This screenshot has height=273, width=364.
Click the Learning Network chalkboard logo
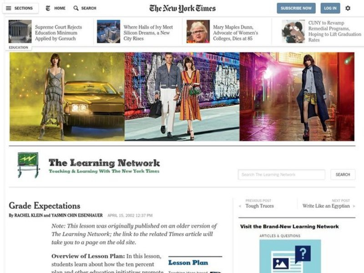pos(28,165)
